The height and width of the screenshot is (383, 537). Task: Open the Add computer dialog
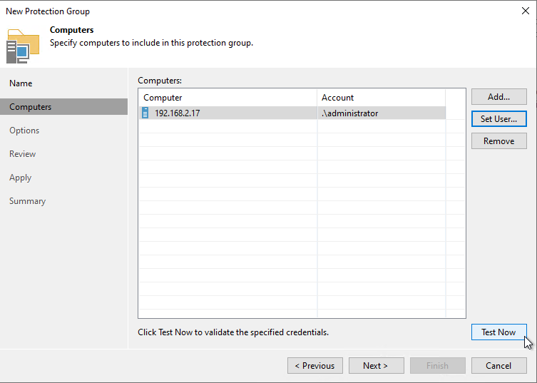(499, 97)
